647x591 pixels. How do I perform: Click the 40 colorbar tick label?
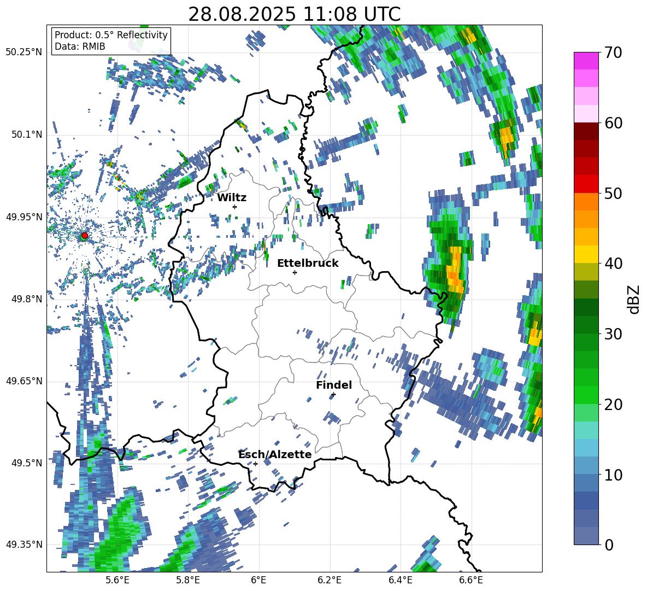613,264
